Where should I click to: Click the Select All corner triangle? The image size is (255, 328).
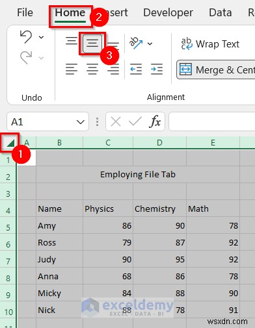pos(10,142)
